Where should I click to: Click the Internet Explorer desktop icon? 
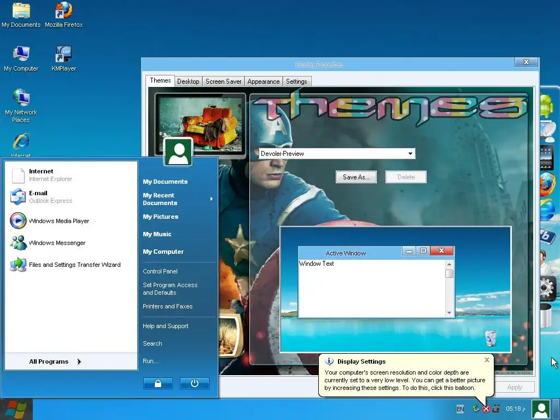coord(21,144)
